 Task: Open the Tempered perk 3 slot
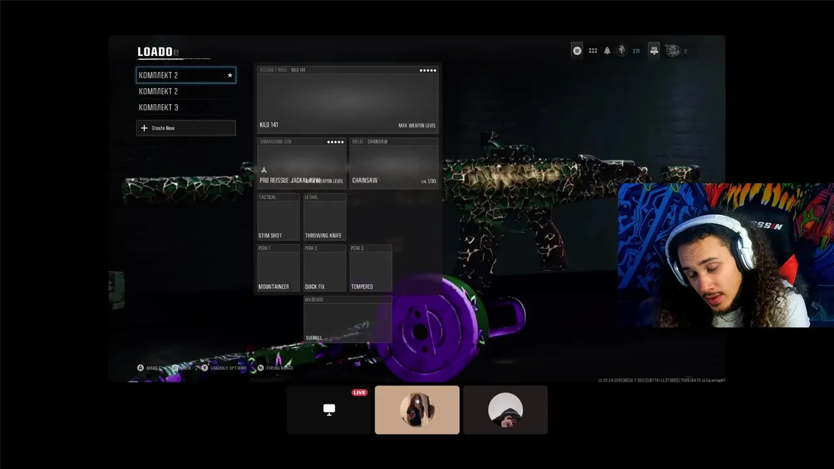pos(371,268)
